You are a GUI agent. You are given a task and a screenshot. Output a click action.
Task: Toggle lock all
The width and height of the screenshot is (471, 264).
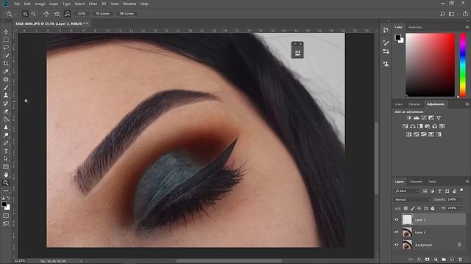coord(433,208)
